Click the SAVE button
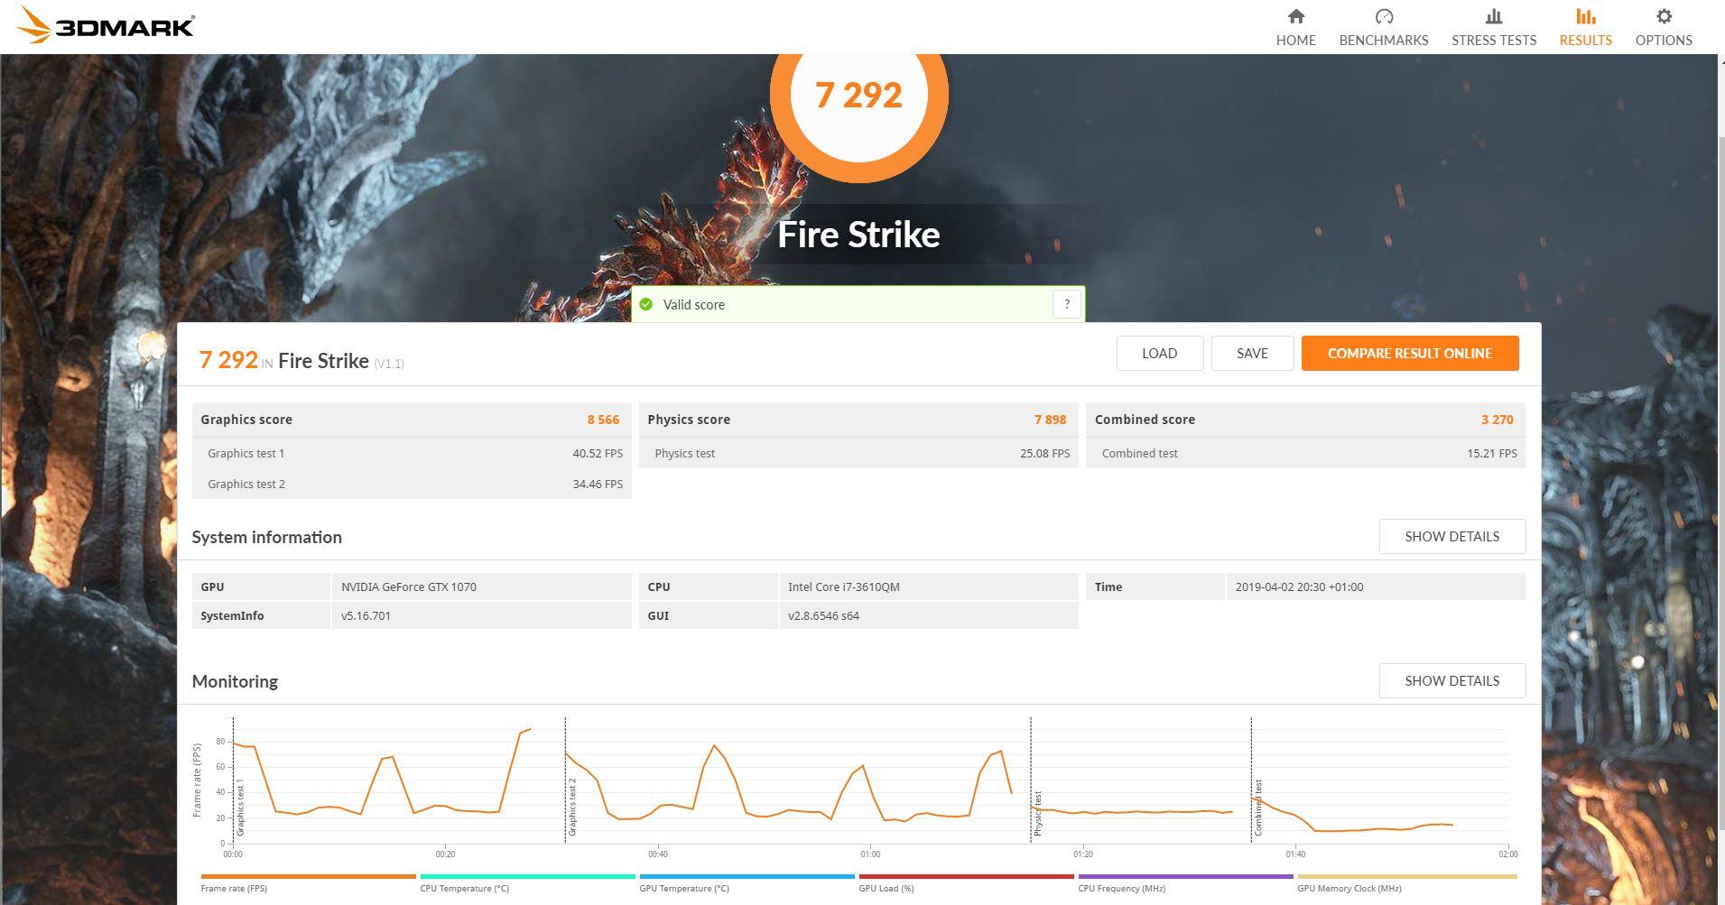 pos(1252,353)
